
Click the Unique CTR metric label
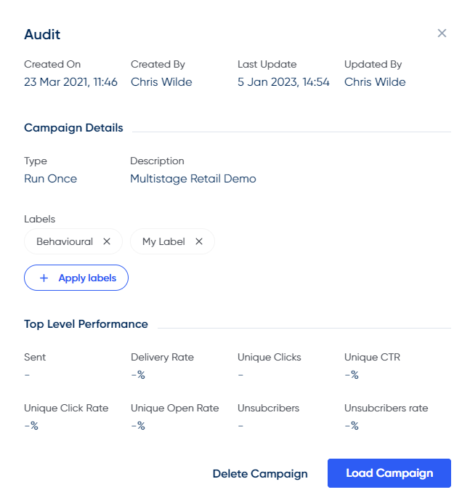coord(372,358)
